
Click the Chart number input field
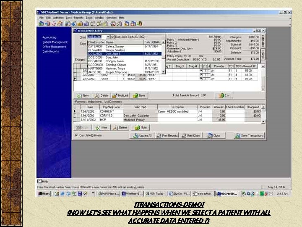click(97, 37)
